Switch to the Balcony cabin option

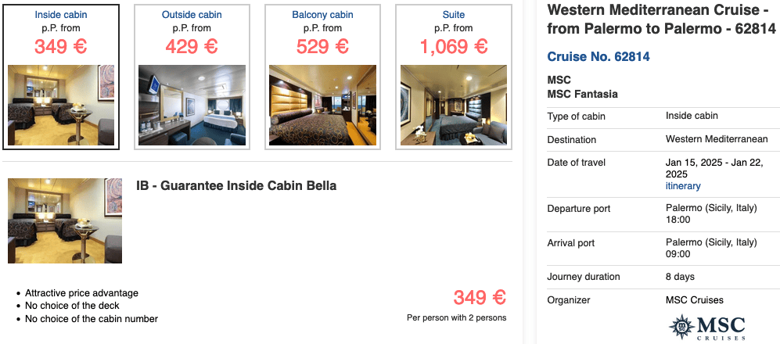(322, 15)
